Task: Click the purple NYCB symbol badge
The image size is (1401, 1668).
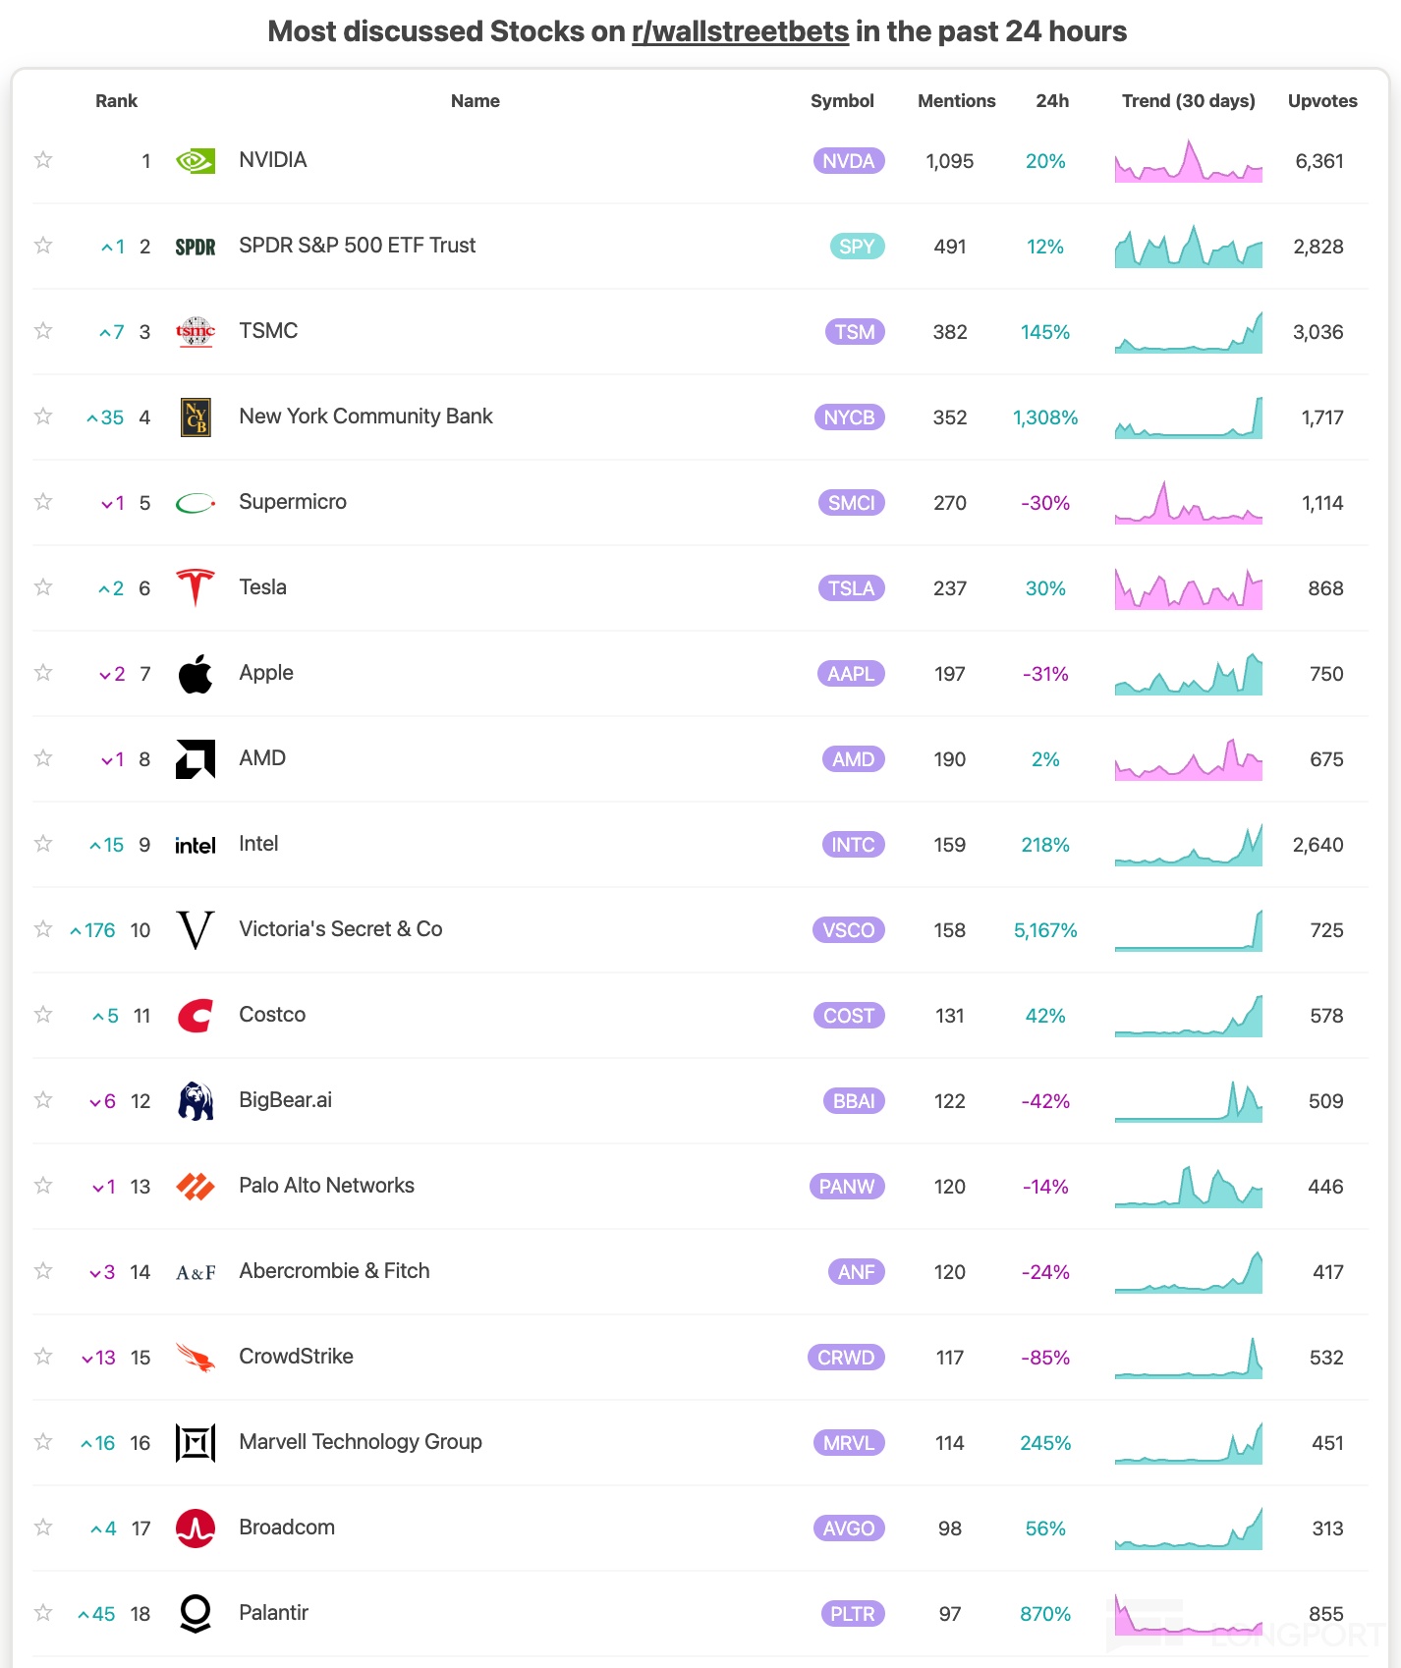Action: (849, 417)
